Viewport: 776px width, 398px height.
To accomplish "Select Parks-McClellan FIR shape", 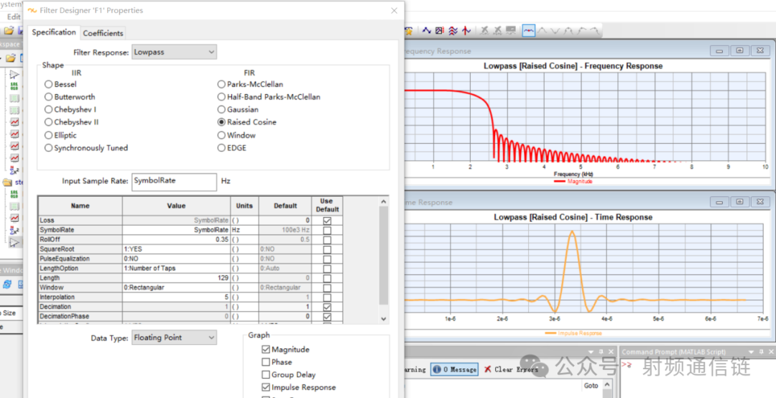I will pyautogui.click(x=221, y=84).
